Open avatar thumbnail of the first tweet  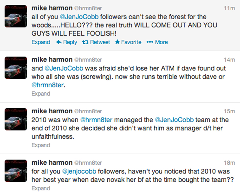click(16, 16)
